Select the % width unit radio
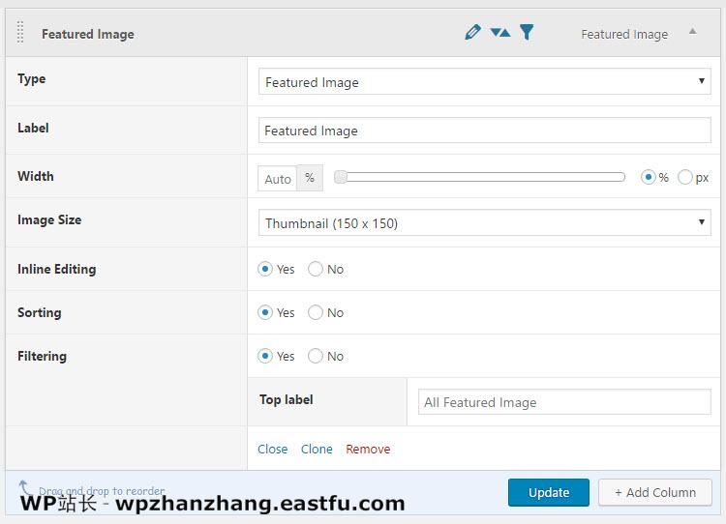The width and height of the screenshot is (726, 524). click(x=649, y=178)
